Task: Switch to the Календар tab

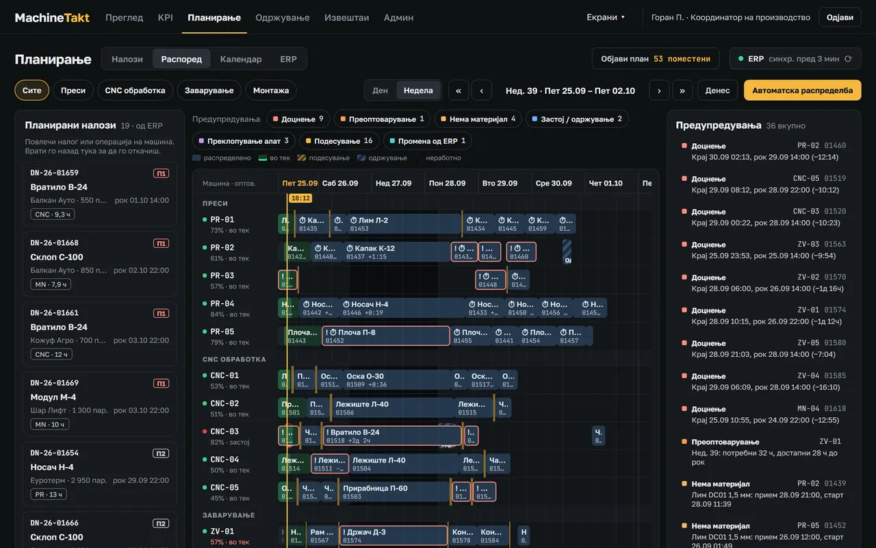Action: point(241,59)
